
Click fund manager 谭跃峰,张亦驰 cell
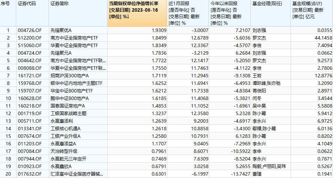(x=267, y=83)
